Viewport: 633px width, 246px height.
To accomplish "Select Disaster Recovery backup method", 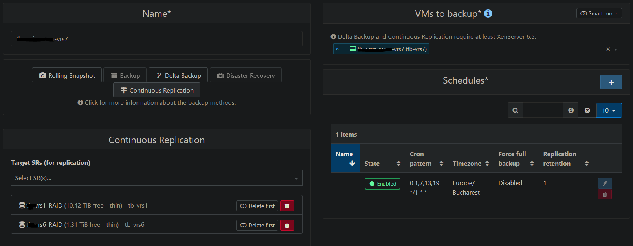I will point(246,75).
